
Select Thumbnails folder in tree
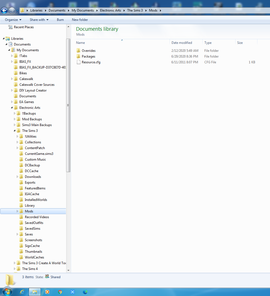[x=34, y=252]
